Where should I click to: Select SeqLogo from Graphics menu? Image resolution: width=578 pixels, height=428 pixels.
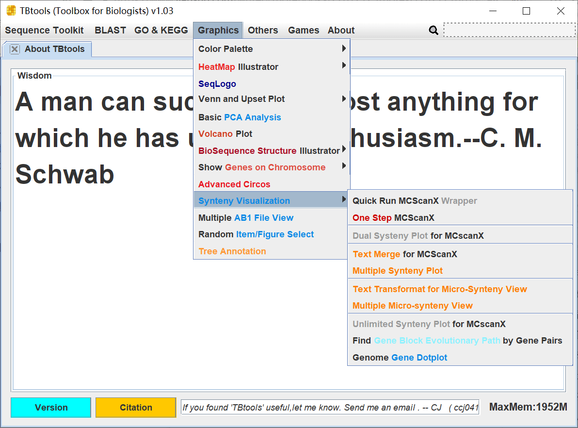point(272,84)
